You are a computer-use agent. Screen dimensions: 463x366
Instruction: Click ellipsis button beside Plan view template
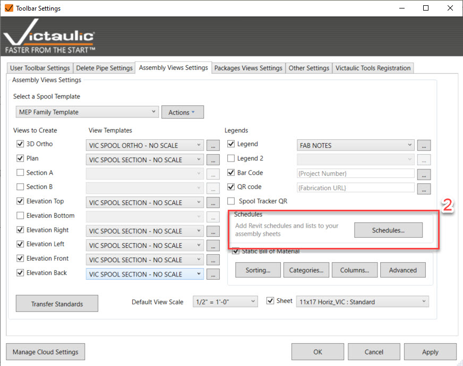212,159
